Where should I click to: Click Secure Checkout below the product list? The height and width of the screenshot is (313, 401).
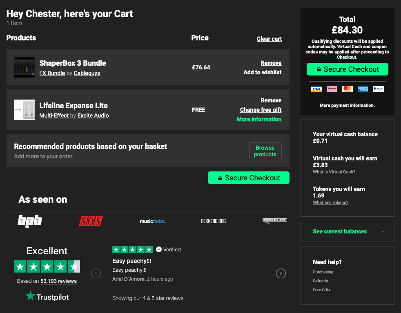point(249,178)
